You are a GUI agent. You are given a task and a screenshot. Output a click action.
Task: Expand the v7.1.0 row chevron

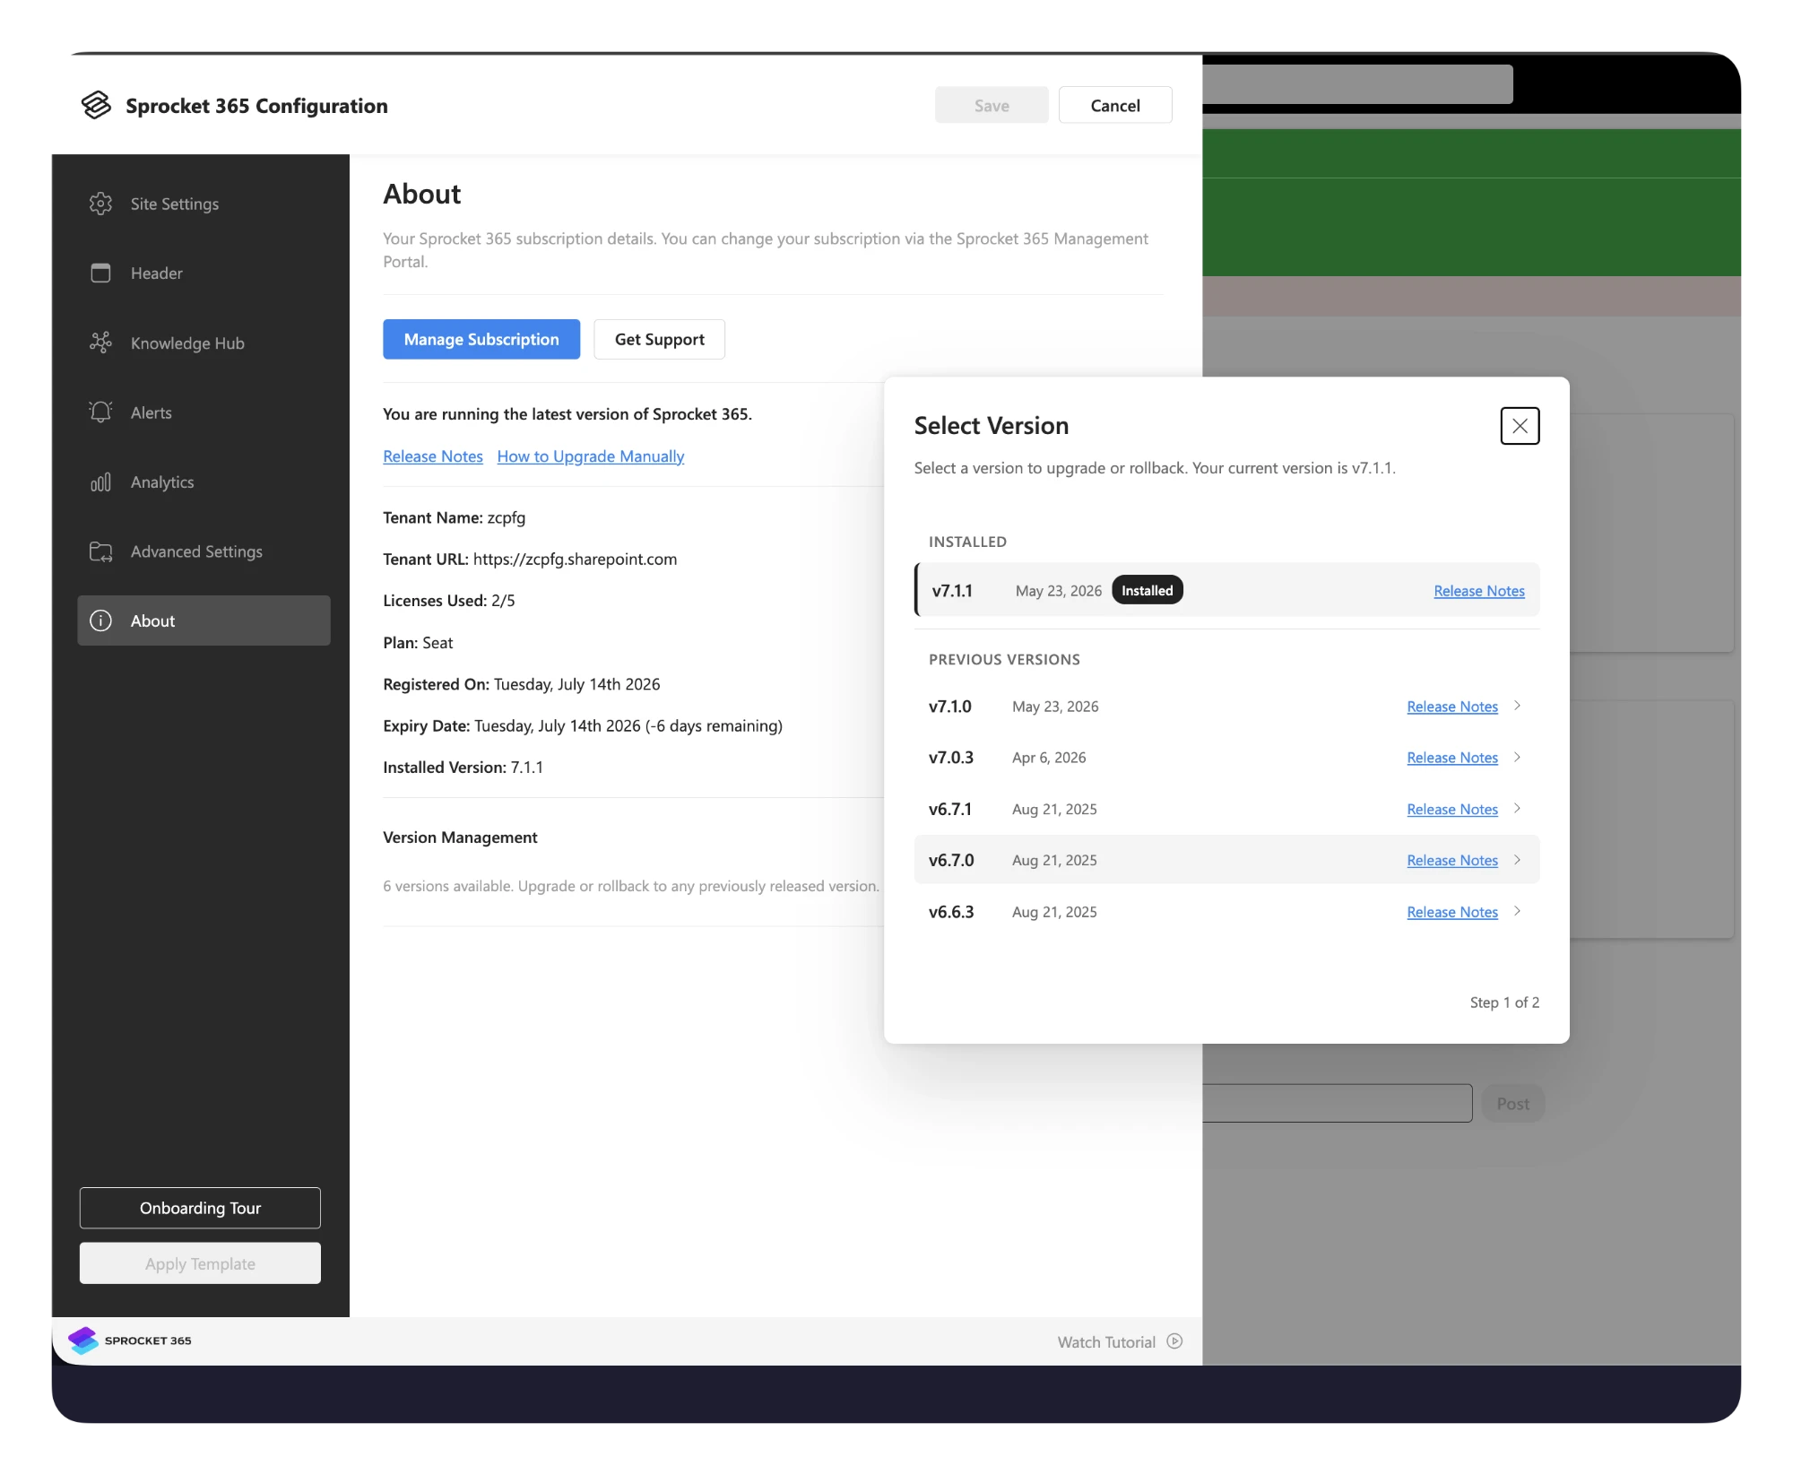click(1517, 706)
